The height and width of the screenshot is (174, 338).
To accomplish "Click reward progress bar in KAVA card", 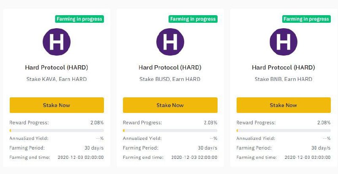I will click(x=57, y=131).
